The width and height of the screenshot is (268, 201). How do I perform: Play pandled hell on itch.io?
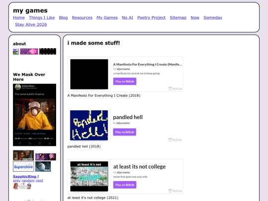click(x=125, y=132)
